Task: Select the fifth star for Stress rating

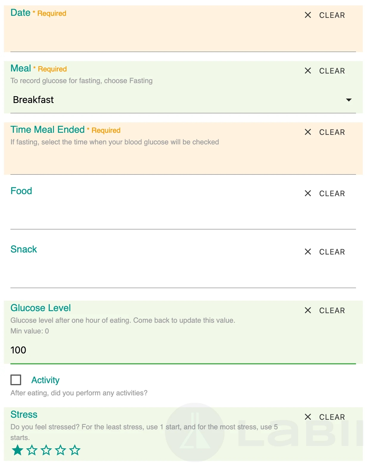Action: (75, 450)
